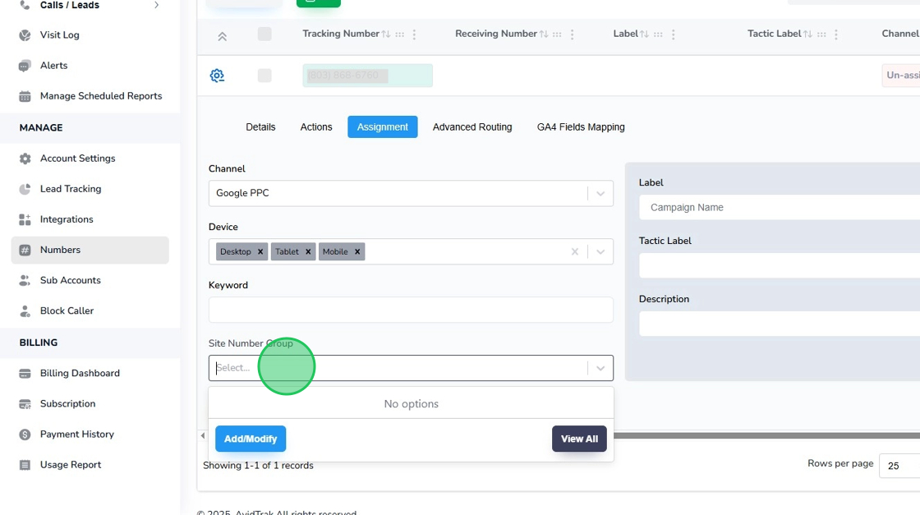Click the Add/Modify button
The image size is (920, 515).
251,439
